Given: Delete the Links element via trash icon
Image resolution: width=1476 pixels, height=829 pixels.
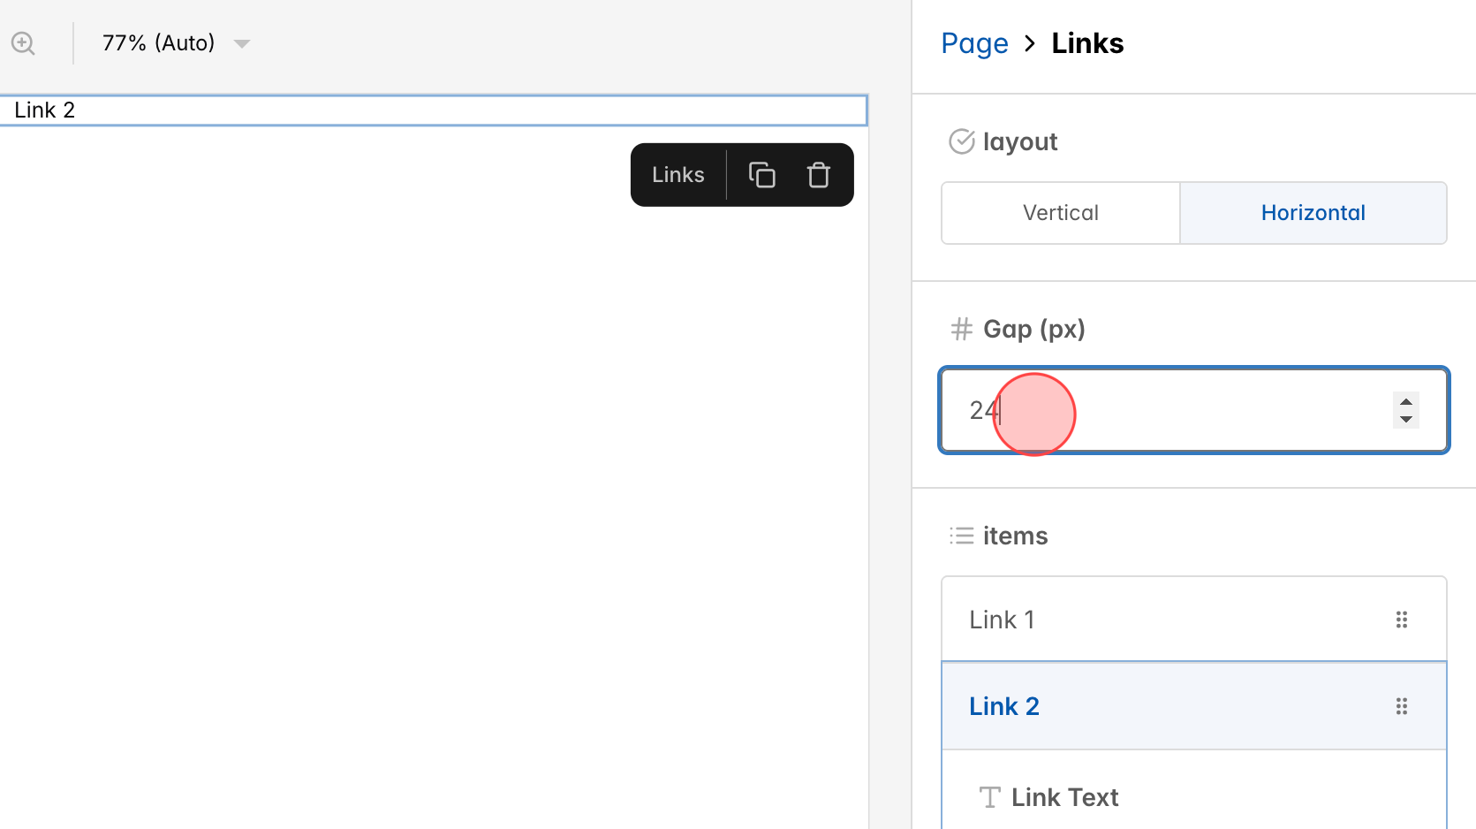Looking at the screenshot, I should pos(818,174).
